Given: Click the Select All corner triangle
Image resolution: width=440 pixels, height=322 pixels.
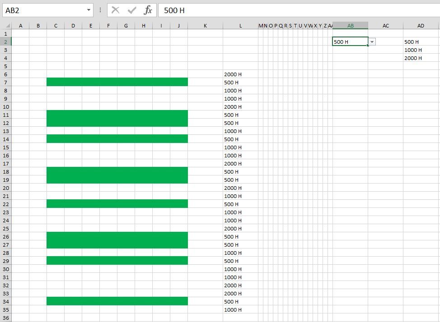Looking at the screenshot, I should [x=8, y=26].
